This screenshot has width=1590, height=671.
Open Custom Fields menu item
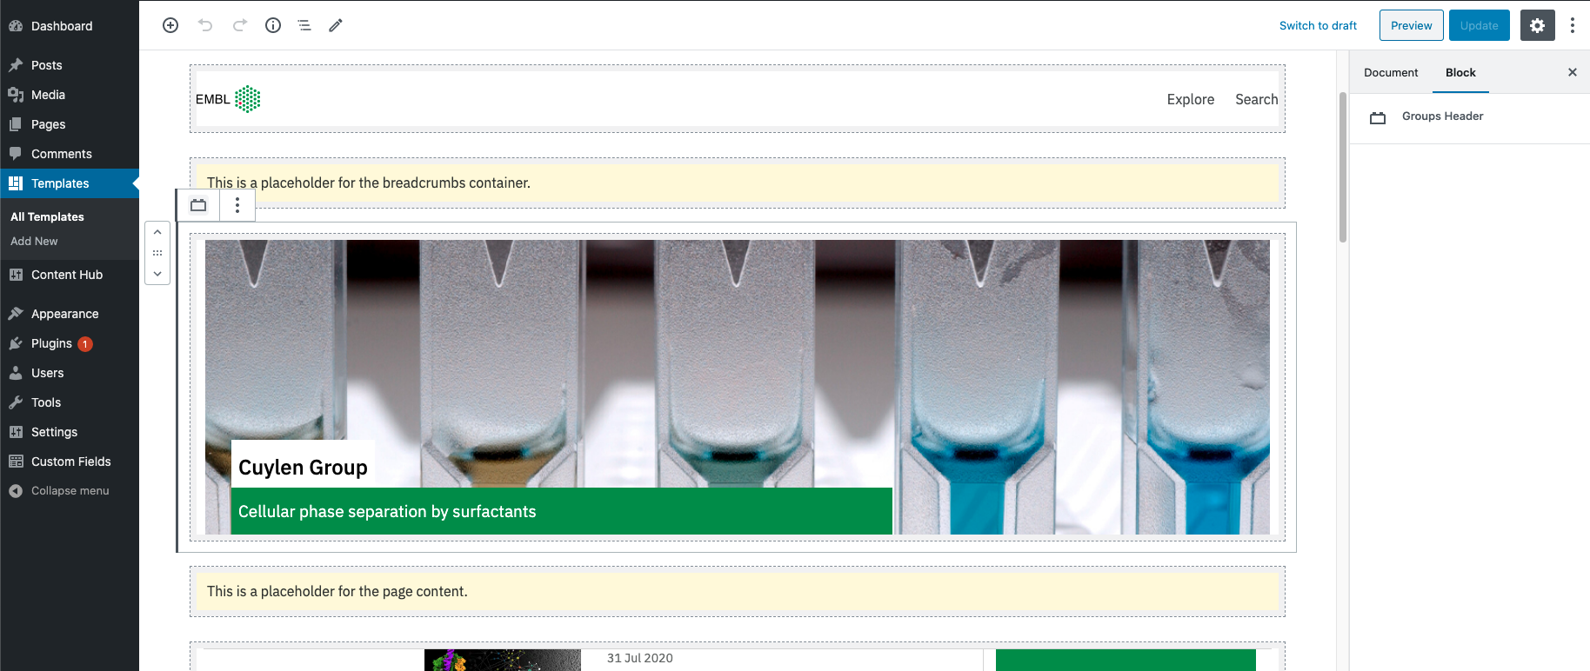[70, 462]
